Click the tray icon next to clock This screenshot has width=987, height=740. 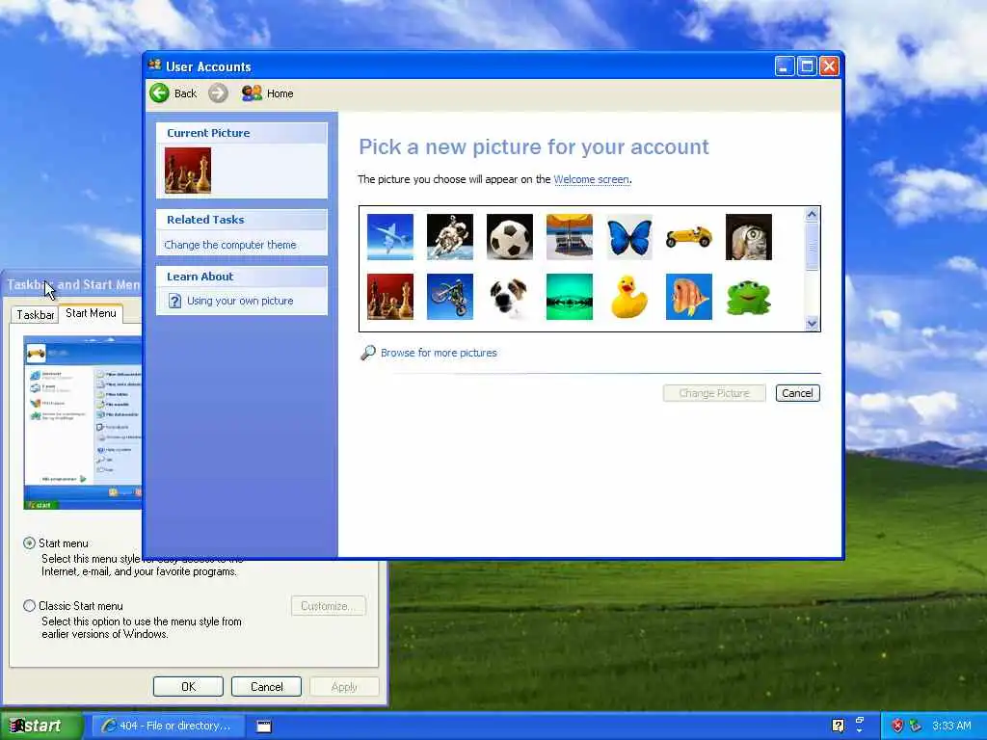click(916, 726)
